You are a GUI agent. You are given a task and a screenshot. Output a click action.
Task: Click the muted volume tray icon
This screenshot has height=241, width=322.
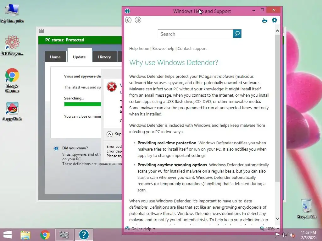coord(292,235)
